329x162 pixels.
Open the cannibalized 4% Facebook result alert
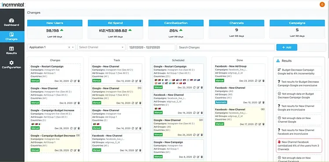tap(299, 145)
